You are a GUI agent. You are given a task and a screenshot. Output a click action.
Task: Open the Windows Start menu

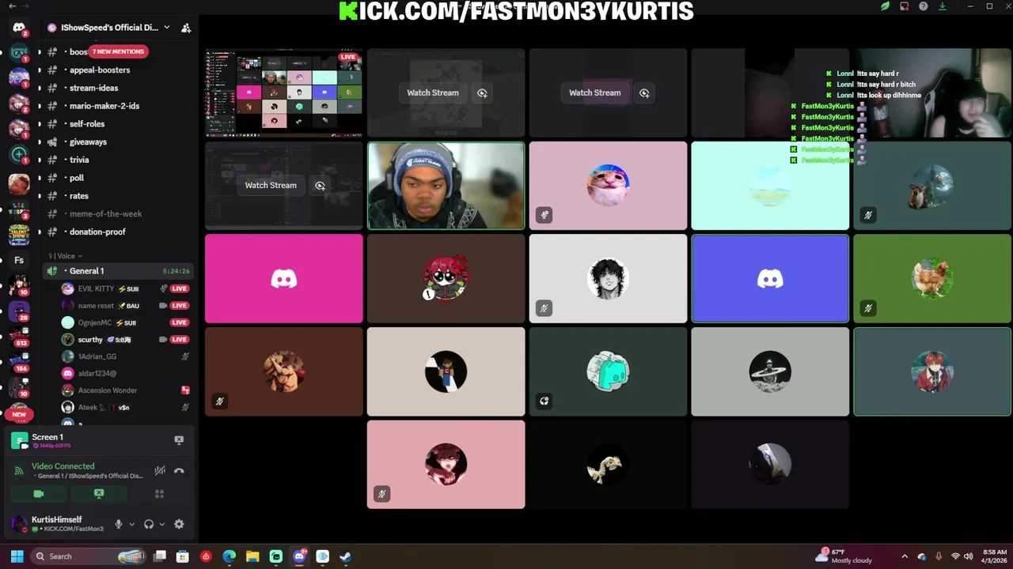pos(17,556)
